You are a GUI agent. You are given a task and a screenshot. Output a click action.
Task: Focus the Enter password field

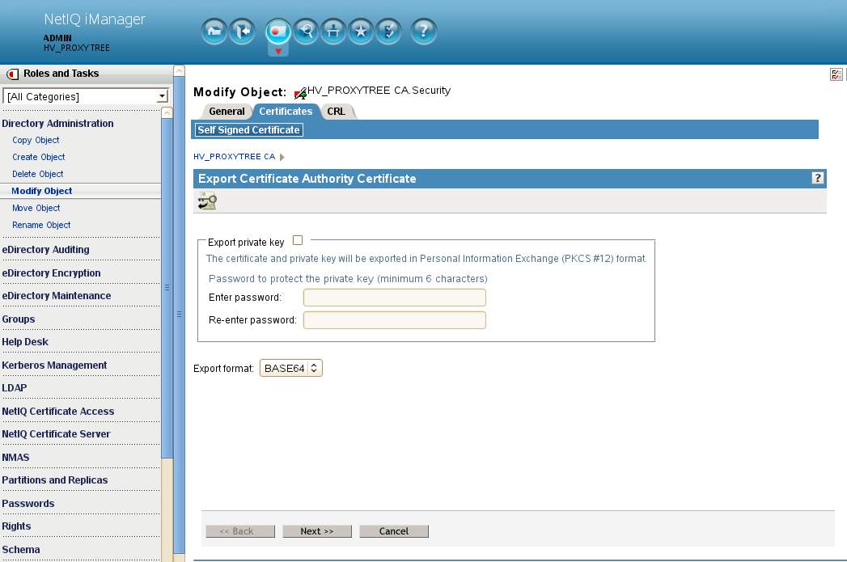coord(394,298)
